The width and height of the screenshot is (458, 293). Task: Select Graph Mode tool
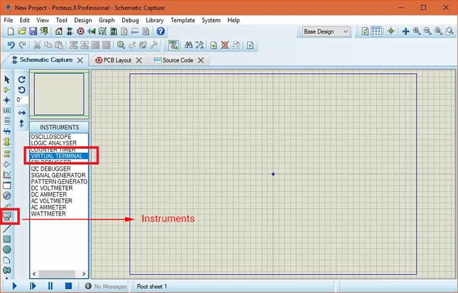pyautogui.click(x=7, y=175)
